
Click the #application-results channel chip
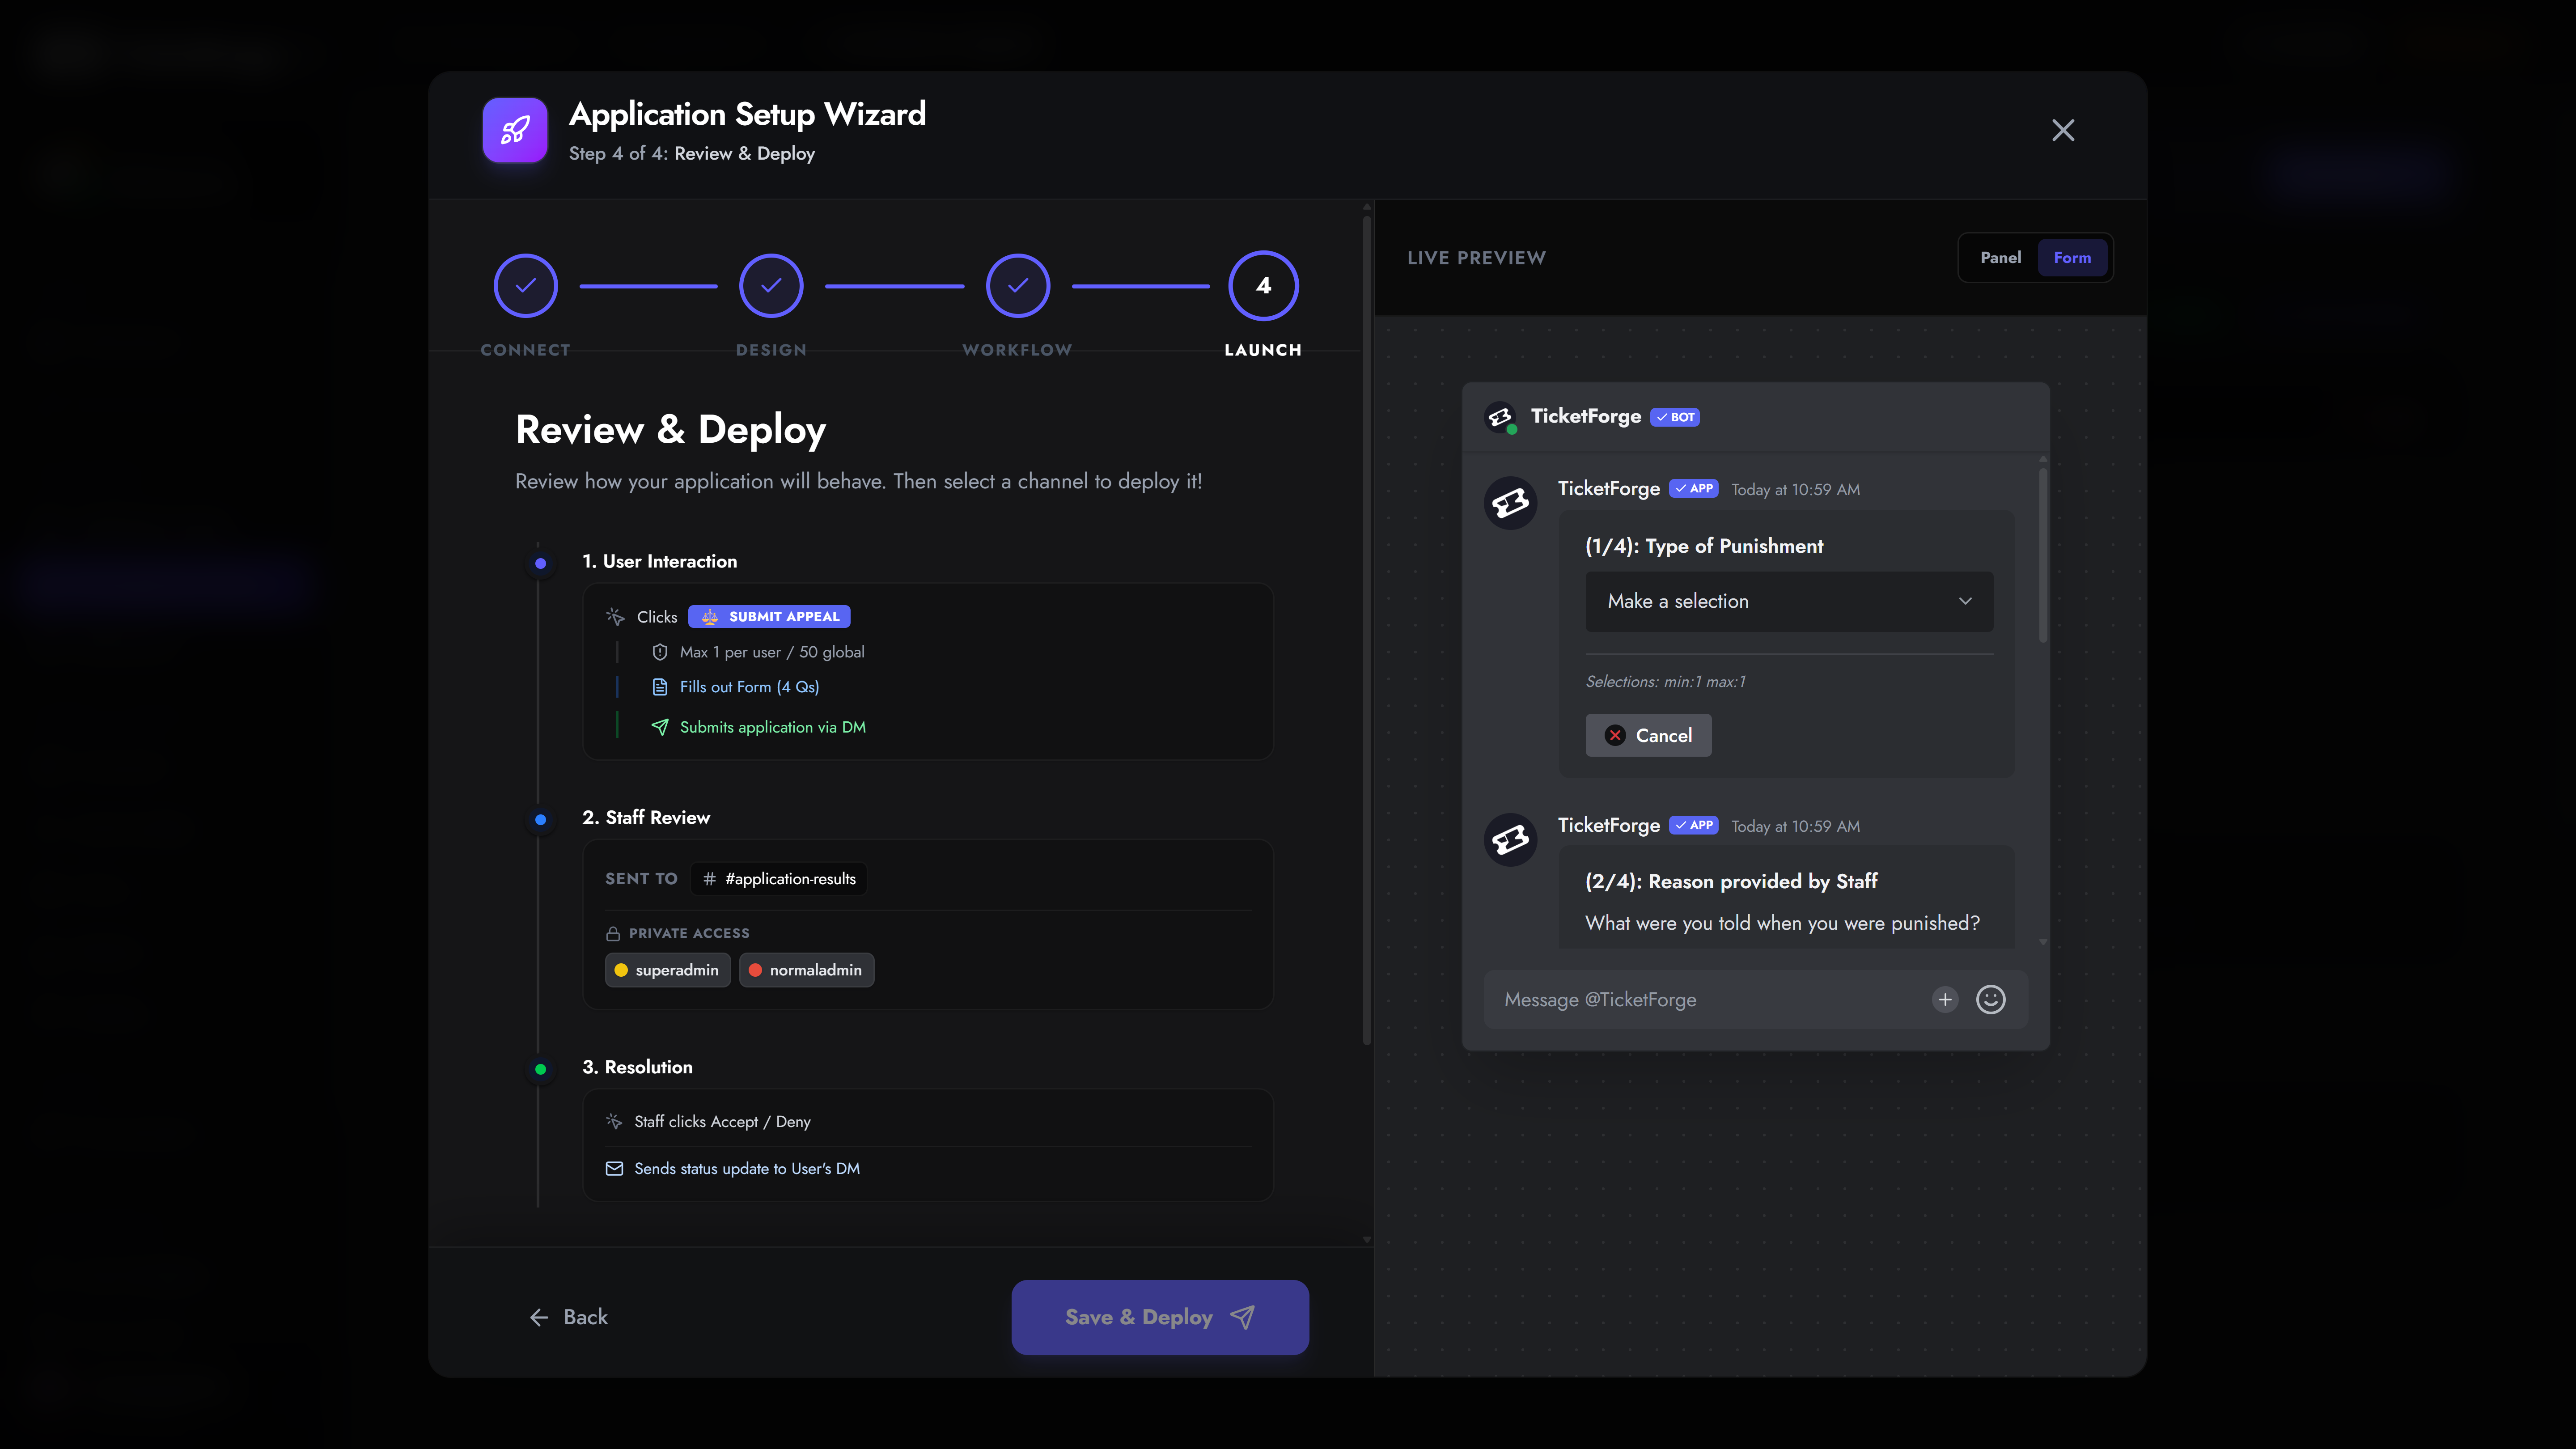pos(779,879)
